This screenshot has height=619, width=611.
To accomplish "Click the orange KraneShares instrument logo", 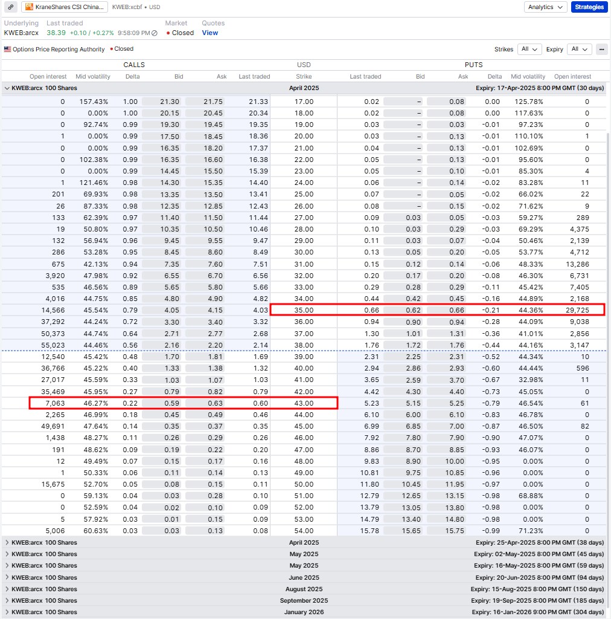I will point(29,7).
